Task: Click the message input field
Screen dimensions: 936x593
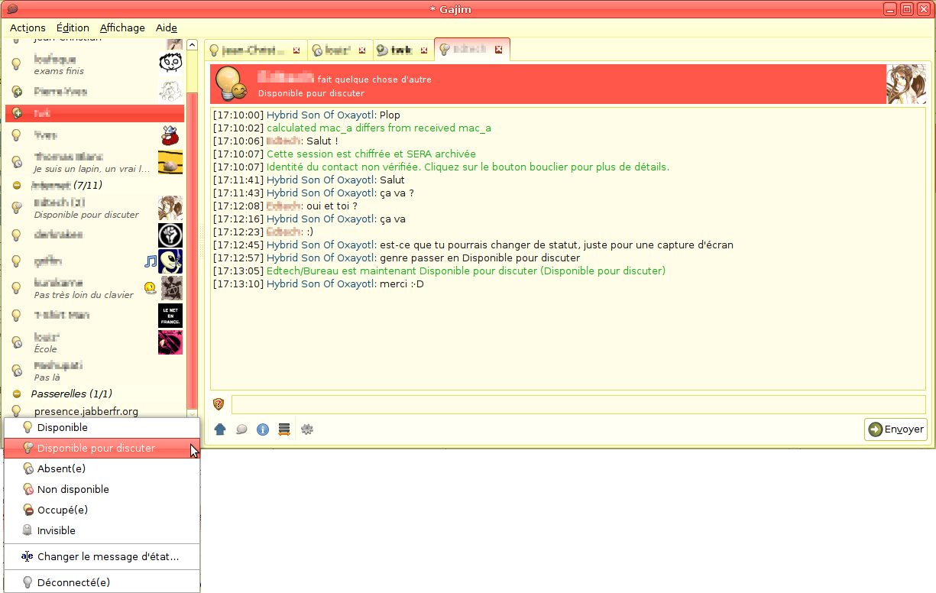Action: coord(578,404)
